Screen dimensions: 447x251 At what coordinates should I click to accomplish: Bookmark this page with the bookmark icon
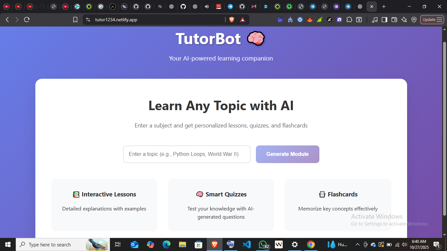pos(75,20)
